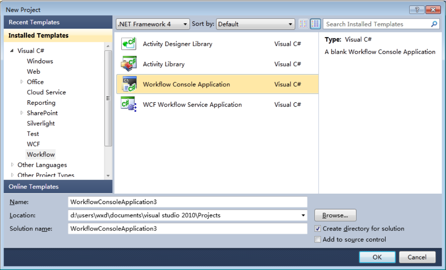Viewport: 446px width, 270px height.
Task: Select the Activity Designer Library template name
Action: tap(178, 44)
